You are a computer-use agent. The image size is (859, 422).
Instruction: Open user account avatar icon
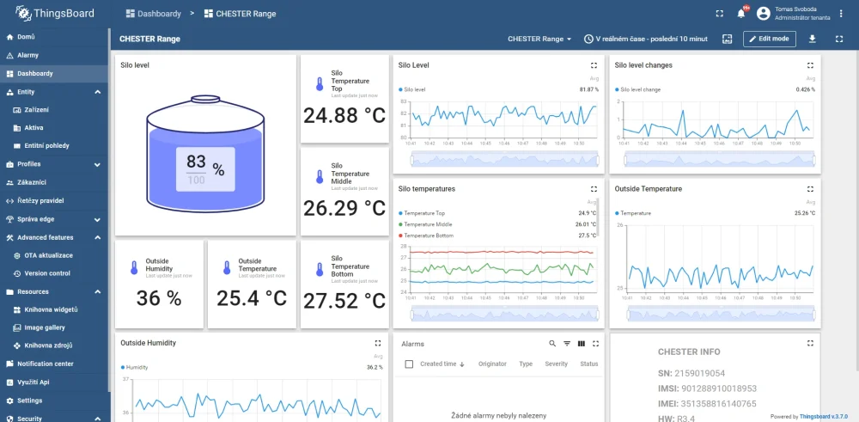click(x=763, y=14)
